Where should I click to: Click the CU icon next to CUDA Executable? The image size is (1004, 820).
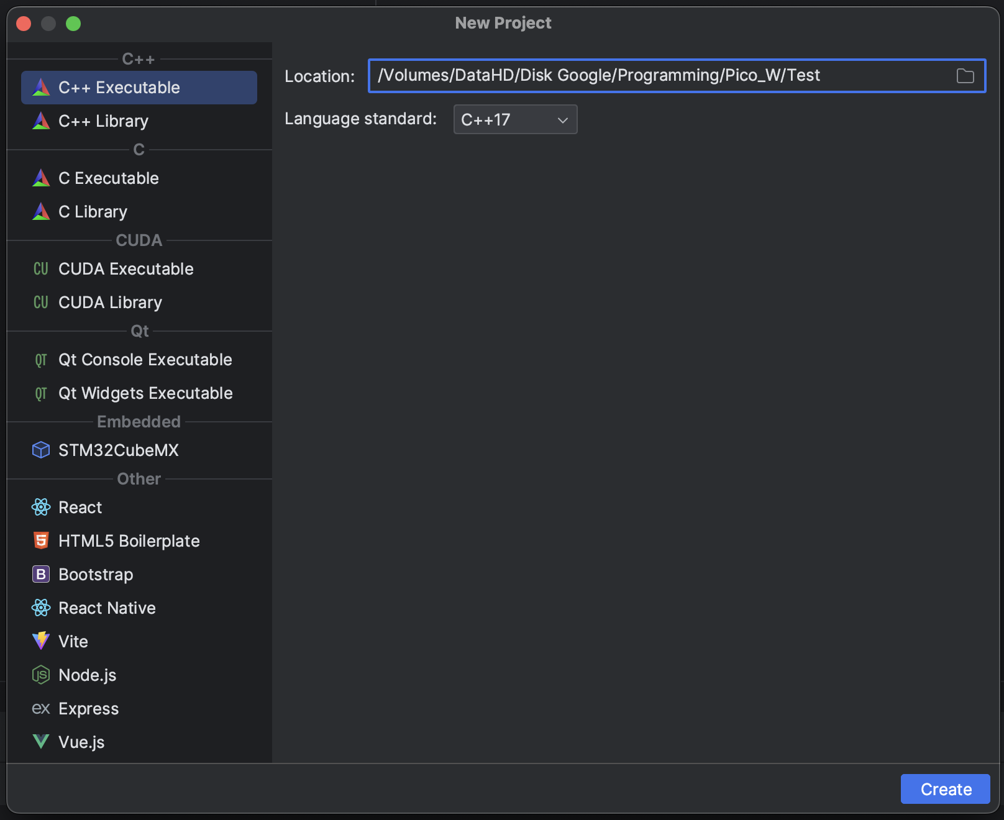[41, 268]
